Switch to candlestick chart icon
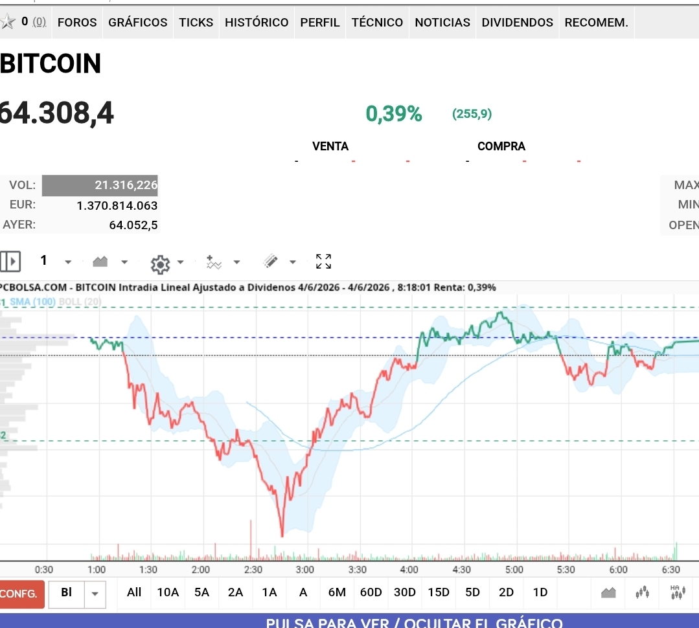 643,592
